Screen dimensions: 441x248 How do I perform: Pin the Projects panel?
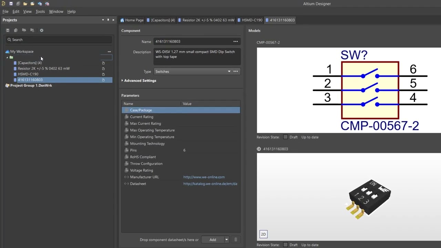[108, 20]
